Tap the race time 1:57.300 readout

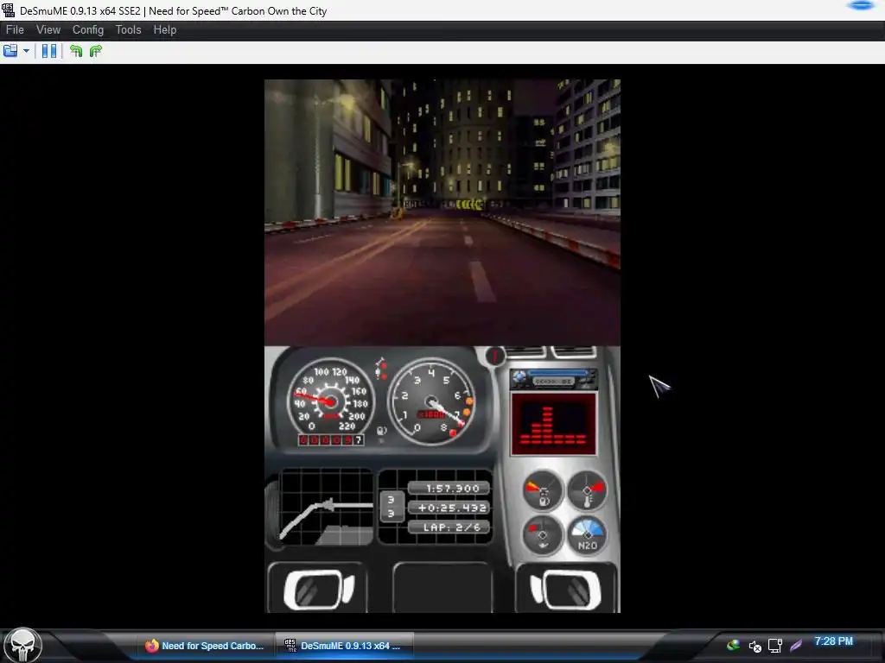tap(449, 489)
